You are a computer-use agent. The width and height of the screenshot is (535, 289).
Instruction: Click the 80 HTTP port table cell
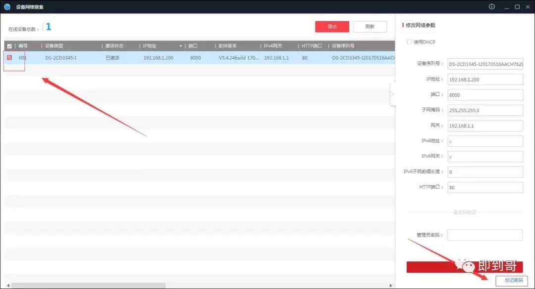tap(305, 58)
